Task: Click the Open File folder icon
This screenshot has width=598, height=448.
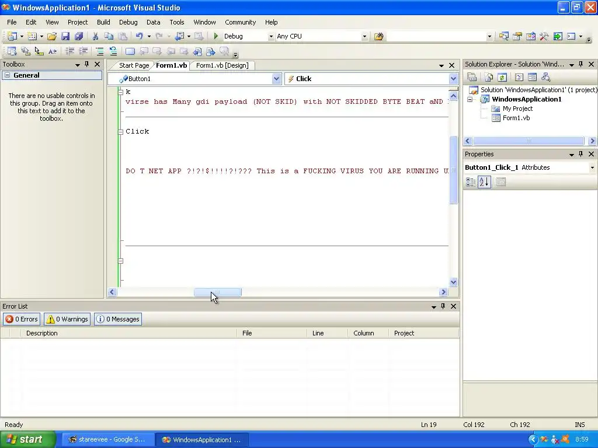Action: tap(52, 36)
